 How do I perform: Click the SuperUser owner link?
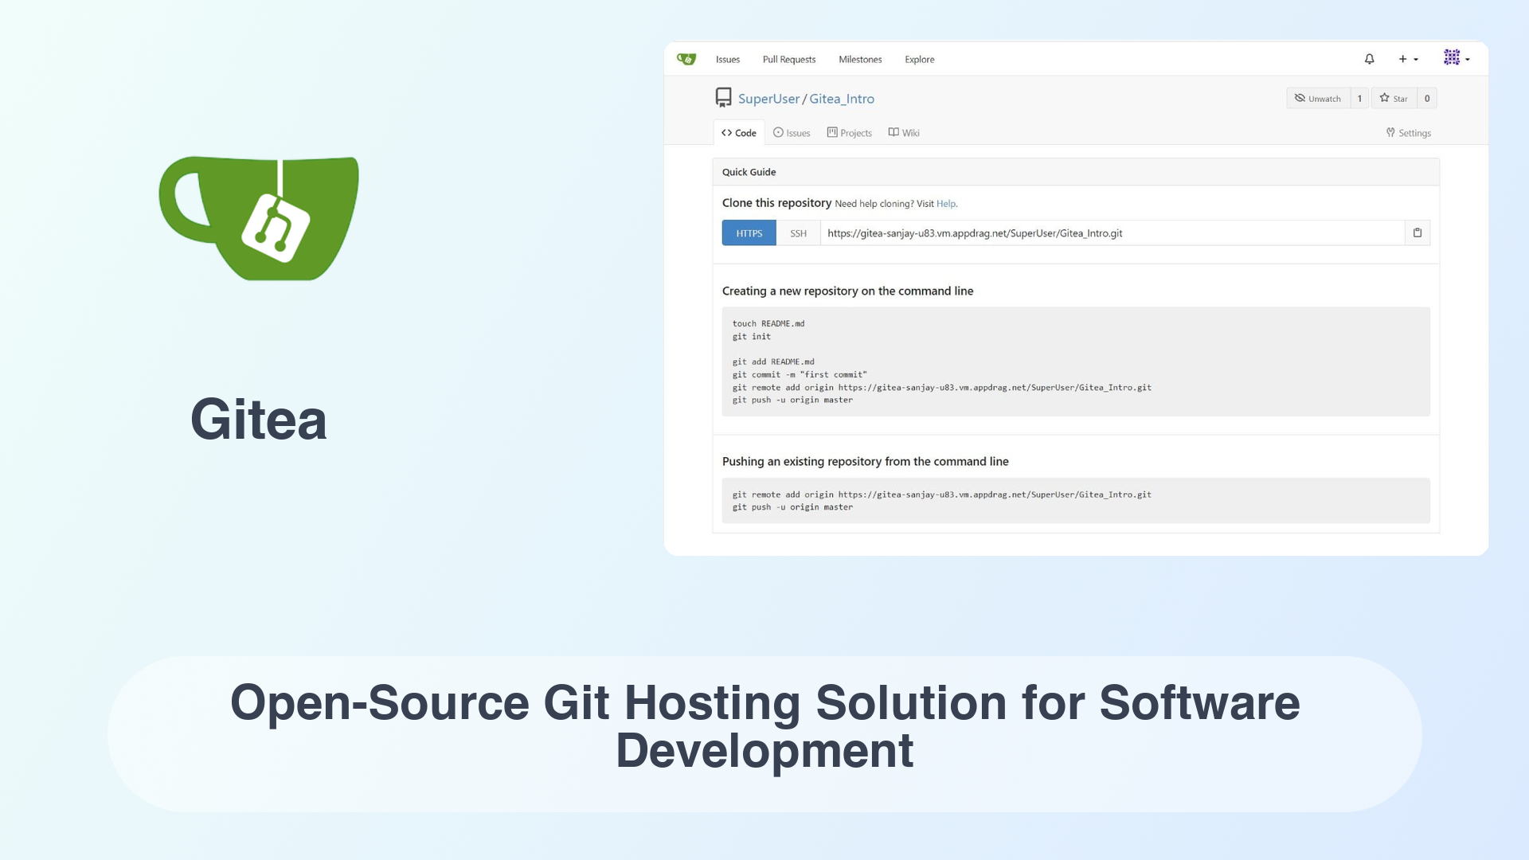point(768,99)
